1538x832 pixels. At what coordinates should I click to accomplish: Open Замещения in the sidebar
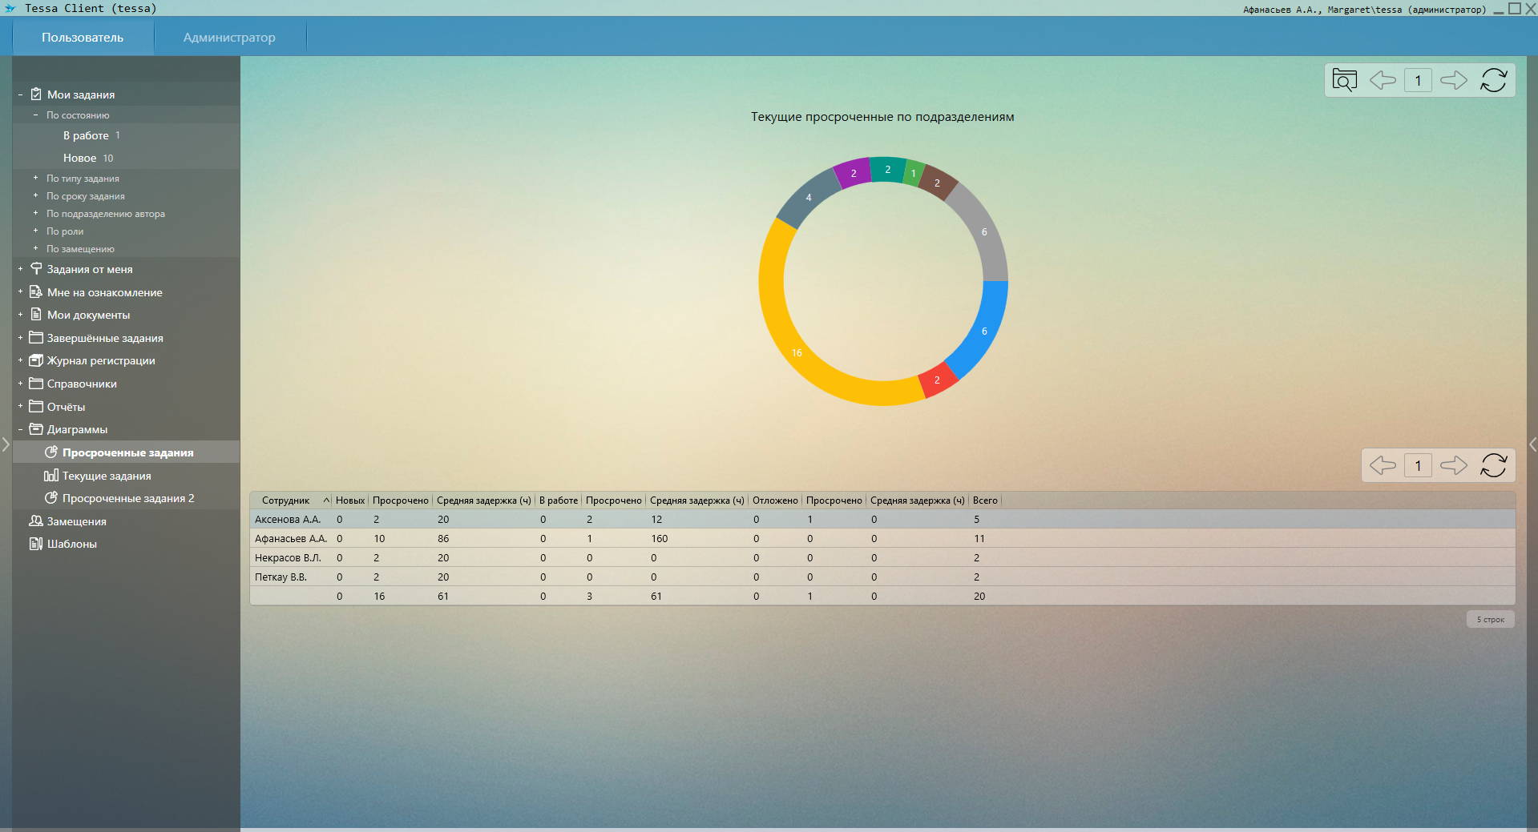pyautogui.click(x=76, y=521)
